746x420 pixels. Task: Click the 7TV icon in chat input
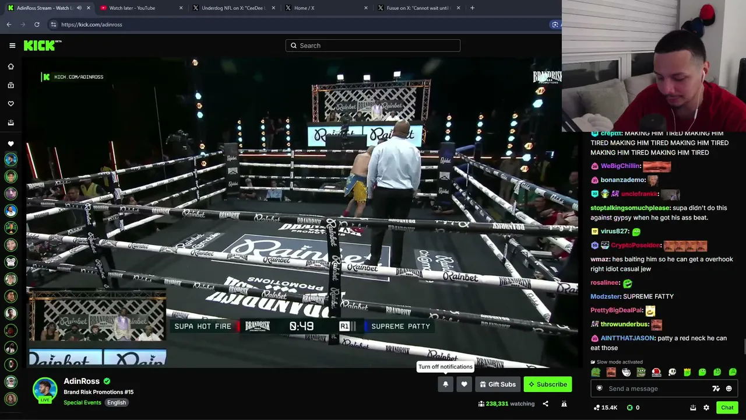(716, 388)
